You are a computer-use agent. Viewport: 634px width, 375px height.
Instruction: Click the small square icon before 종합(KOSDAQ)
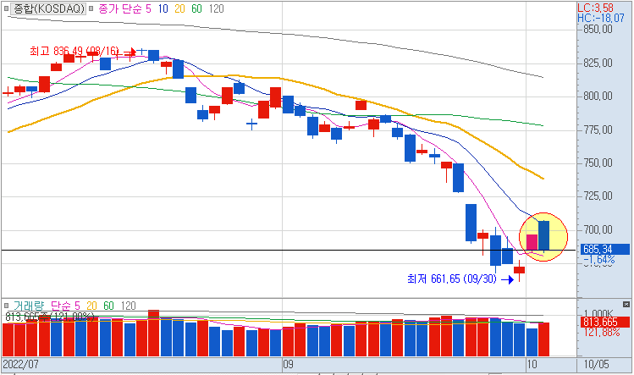tap(6, 8)
